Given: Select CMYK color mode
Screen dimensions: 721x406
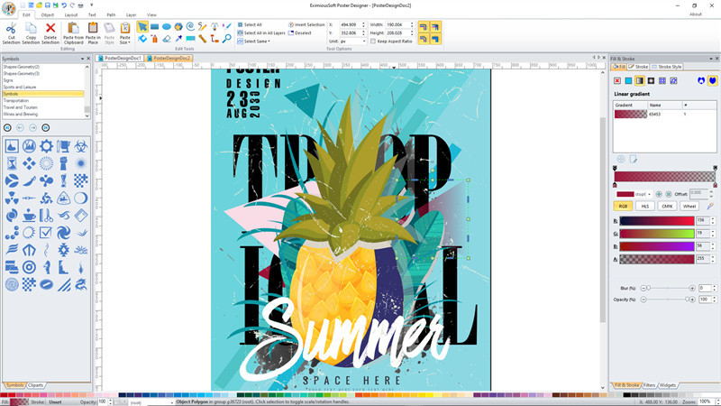Looking at the screenshot, I should [x=667, y=207].
